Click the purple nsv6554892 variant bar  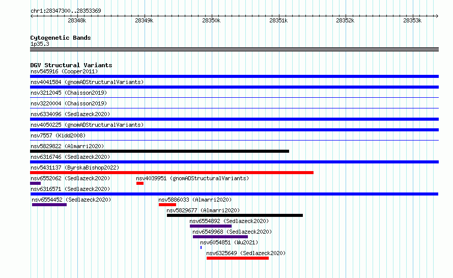[211, 226]
